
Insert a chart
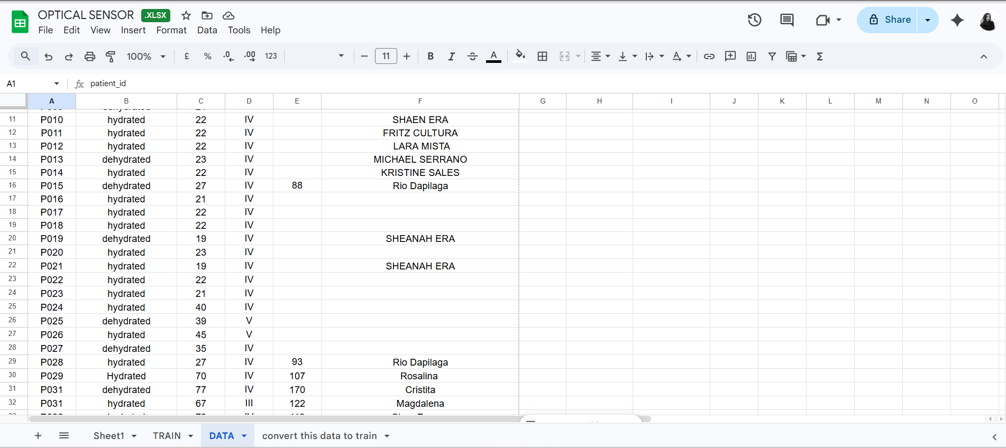point(751,56)
